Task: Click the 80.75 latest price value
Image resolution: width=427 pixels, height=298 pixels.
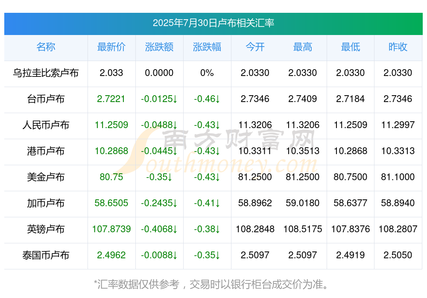Action: point(111,177)
